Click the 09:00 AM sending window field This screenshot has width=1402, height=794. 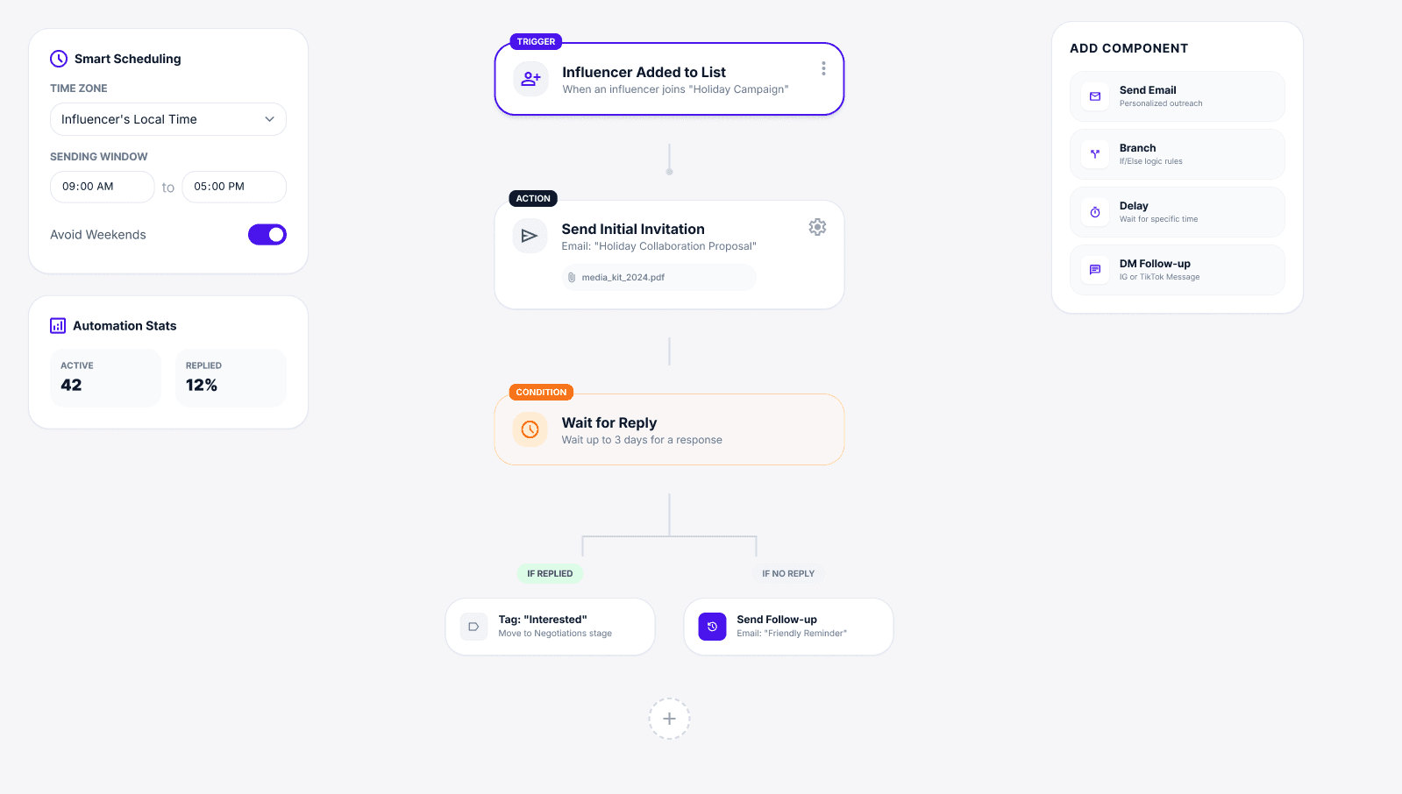point(102,187)
